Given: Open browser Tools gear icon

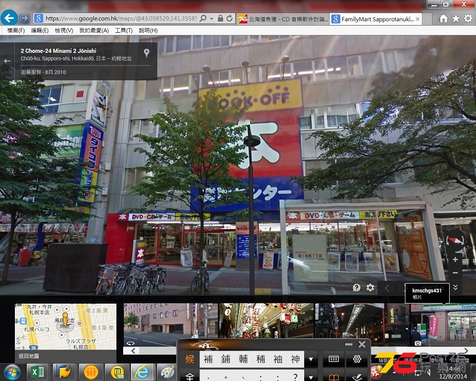Looking at the screenshot, I should [468, 18].
